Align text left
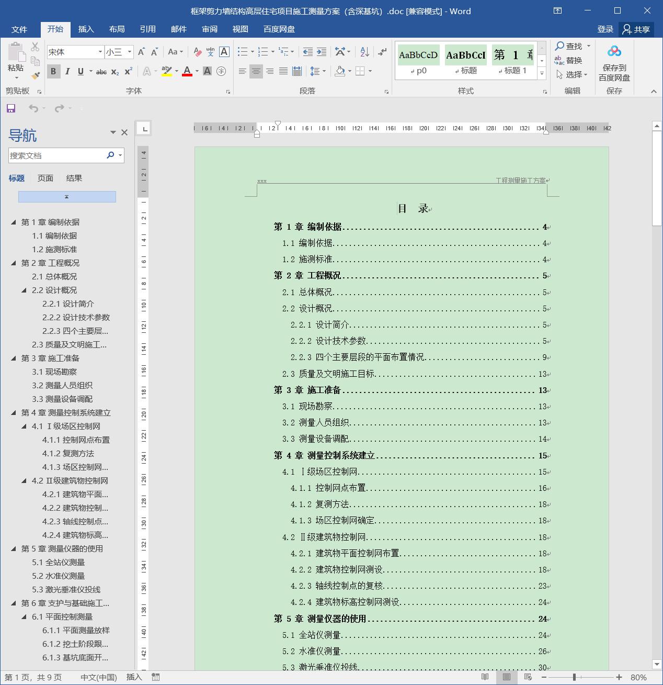 (x=242, y=71)
